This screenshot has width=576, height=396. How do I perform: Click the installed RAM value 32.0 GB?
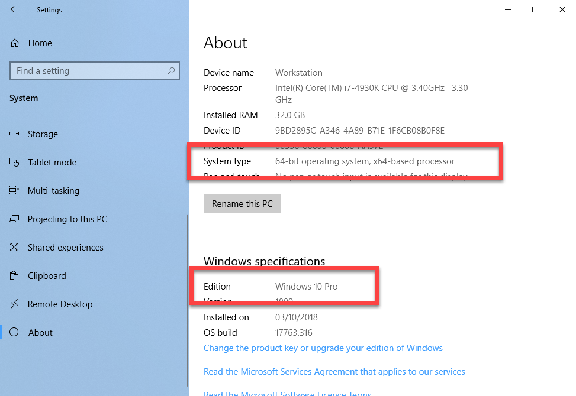(290, 115)
